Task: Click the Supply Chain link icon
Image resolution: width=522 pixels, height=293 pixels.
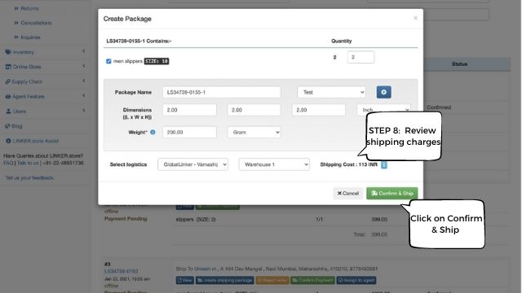Action: [7, 81]
